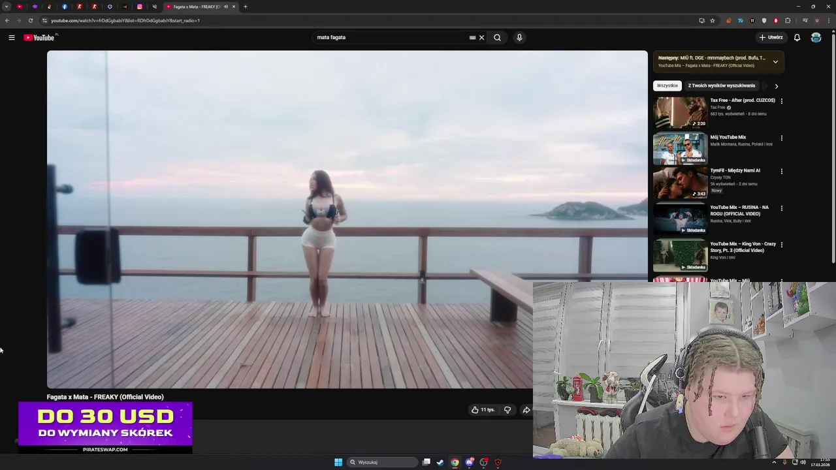Open a new browser tab
Viewport: 836px width, 470px height.
coord(246,7)
